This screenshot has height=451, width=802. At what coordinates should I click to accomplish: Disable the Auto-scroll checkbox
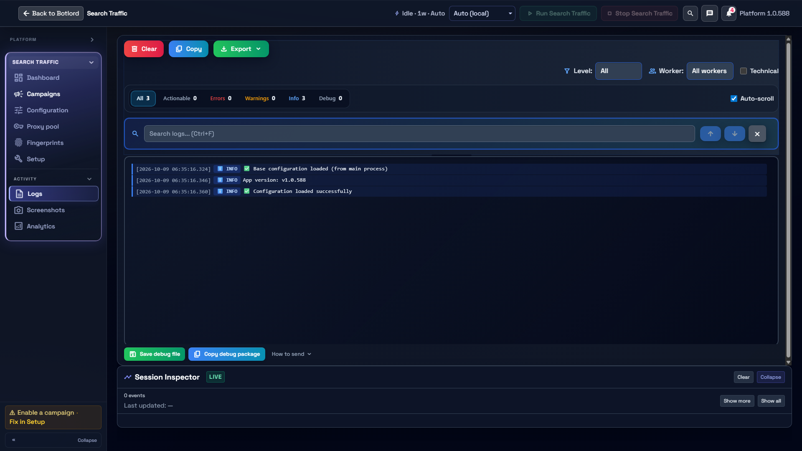coord(734,99)
